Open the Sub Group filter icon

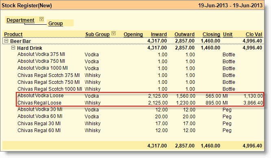114,33
